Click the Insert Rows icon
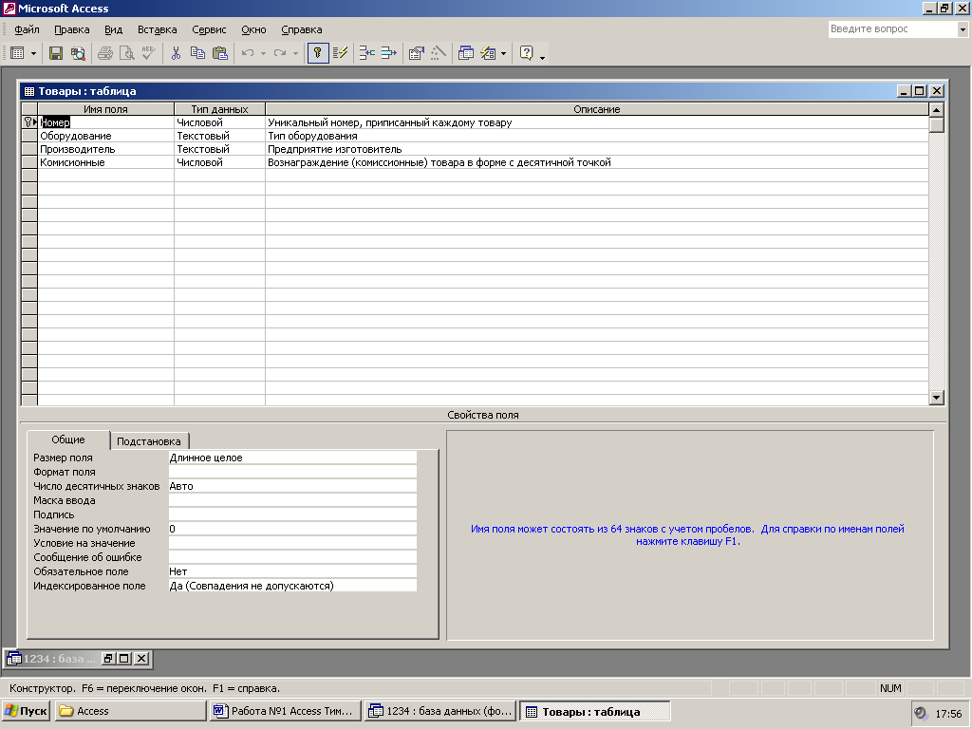This screenshot has width=972, height=729. 367,53
